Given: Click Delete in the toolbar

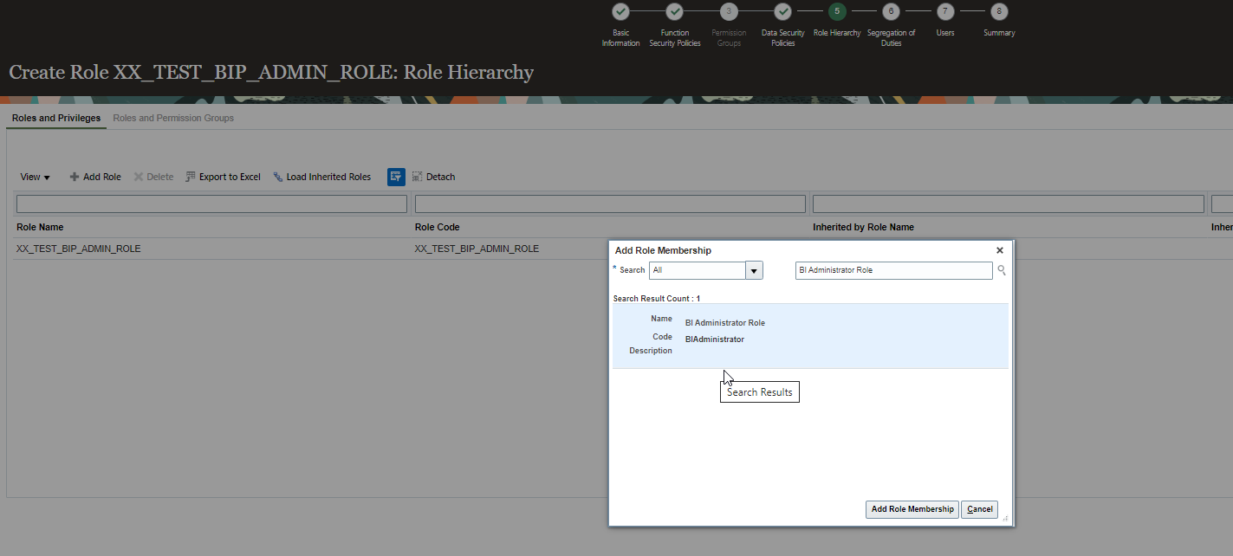Looking at the screenshot, I should point(153,177).
